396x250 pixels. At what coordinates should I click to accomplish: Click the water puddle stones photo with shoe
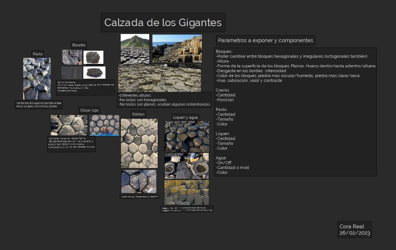click(x=187, y=166)
